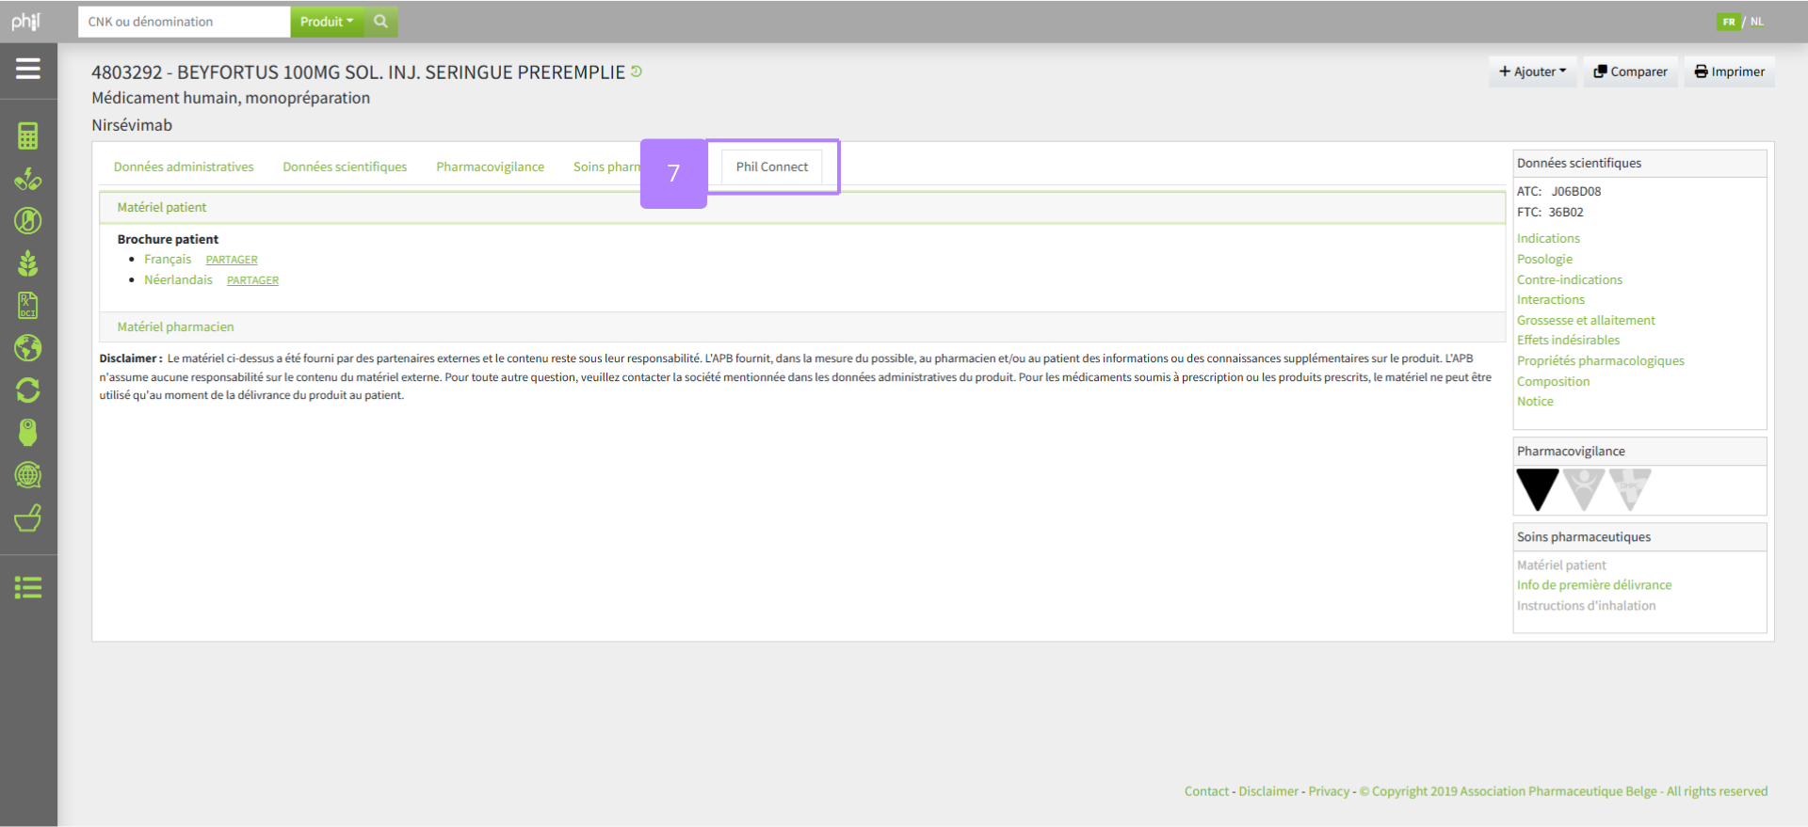Open the Notice link
1808x827 pixels.
(1535, 401)
